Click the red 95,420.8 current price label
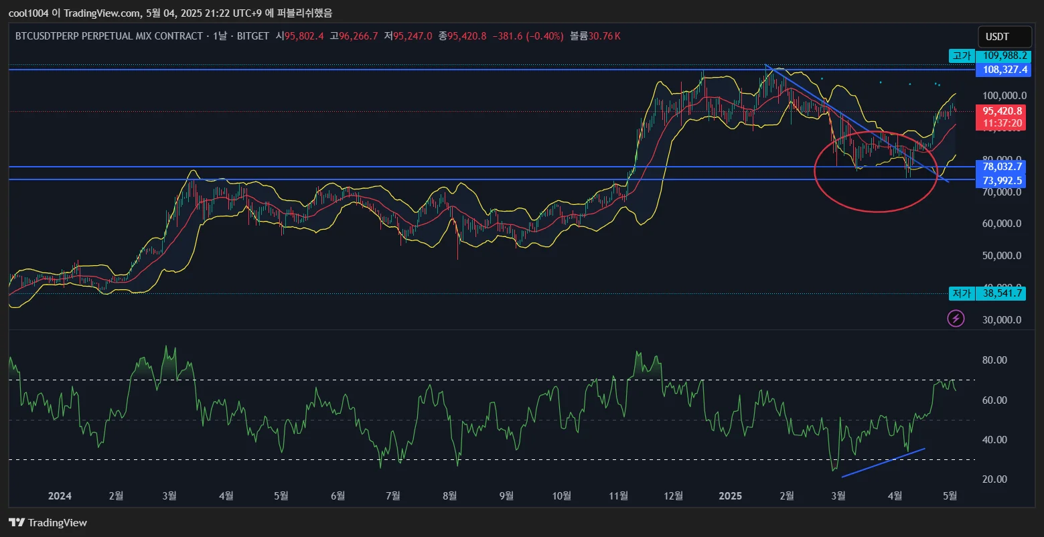 coord(1002,111)
